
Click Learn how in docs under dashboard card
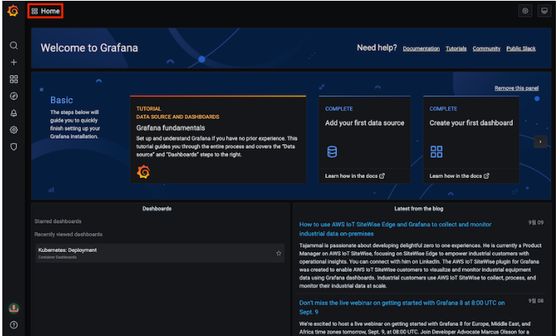[460, 176]
